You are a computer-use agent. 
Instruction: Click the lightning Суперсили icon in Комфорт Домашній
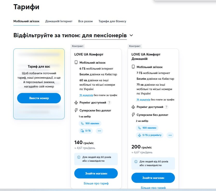(x=133, y=115)
